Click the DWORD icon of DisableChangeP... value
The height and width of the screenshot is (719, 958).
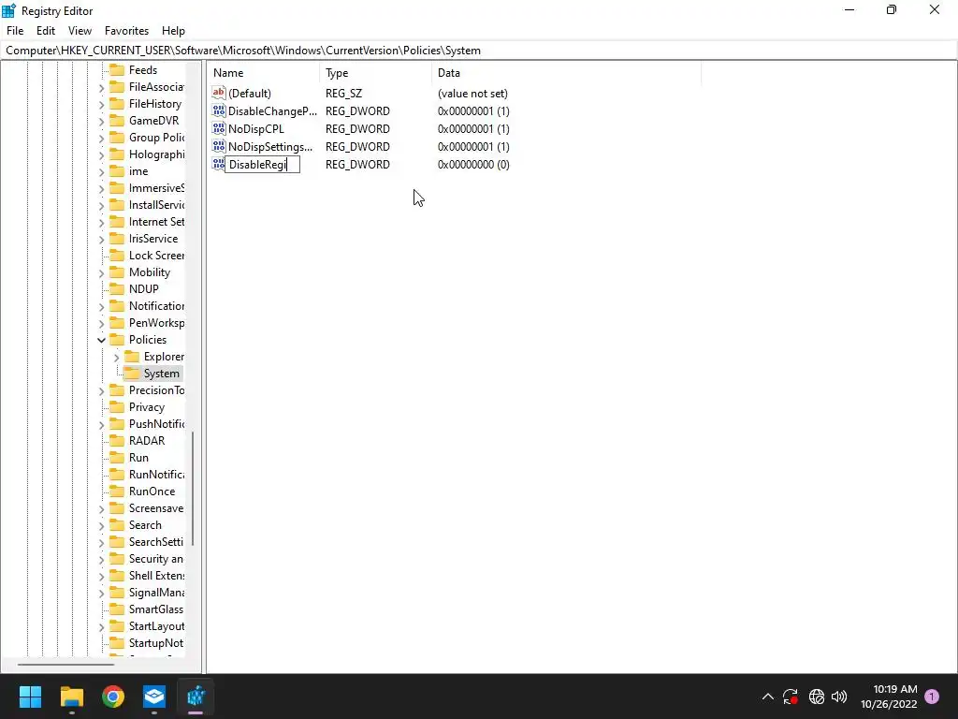coord(219,110)
